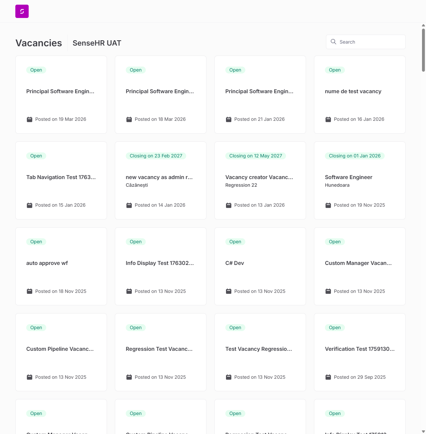
Task: Select the C# Dev vacancy card
Action: (260, 266)
